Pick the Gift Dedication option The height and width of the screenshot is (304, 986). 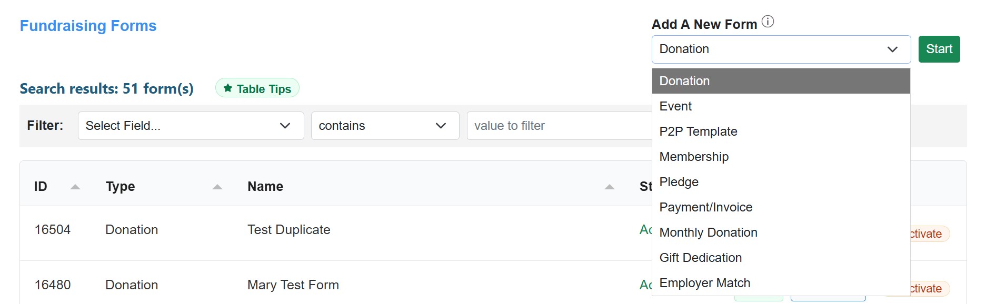700,258
